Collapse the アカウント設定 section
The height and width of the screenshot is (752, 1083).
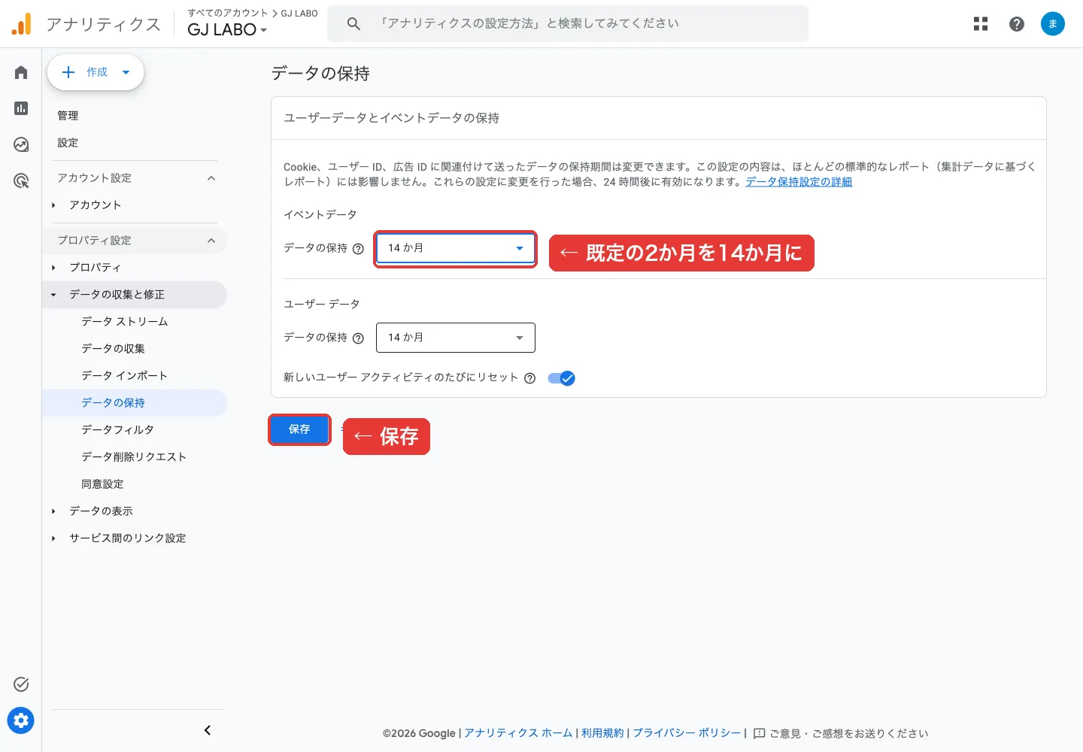[211, 178]
